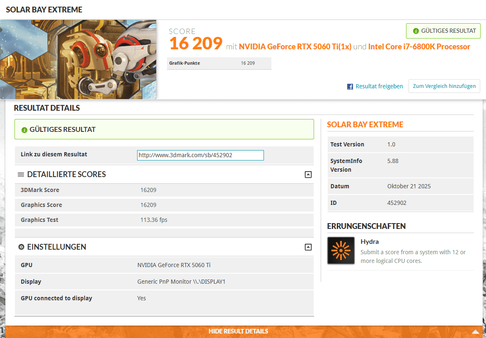The image size is (486, 338).
Task: Click the Display label in settings
Action: coord(31,282)
